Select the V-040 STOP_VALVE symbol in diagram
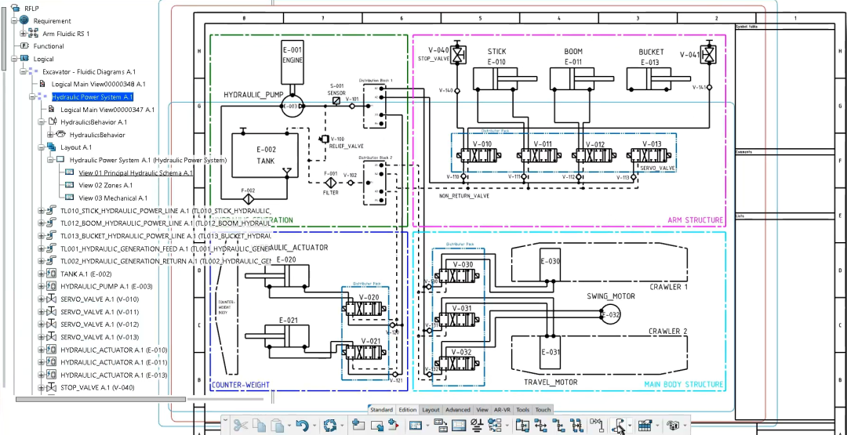This screenshot has width=847, height=435. click(x=458, y=54)
